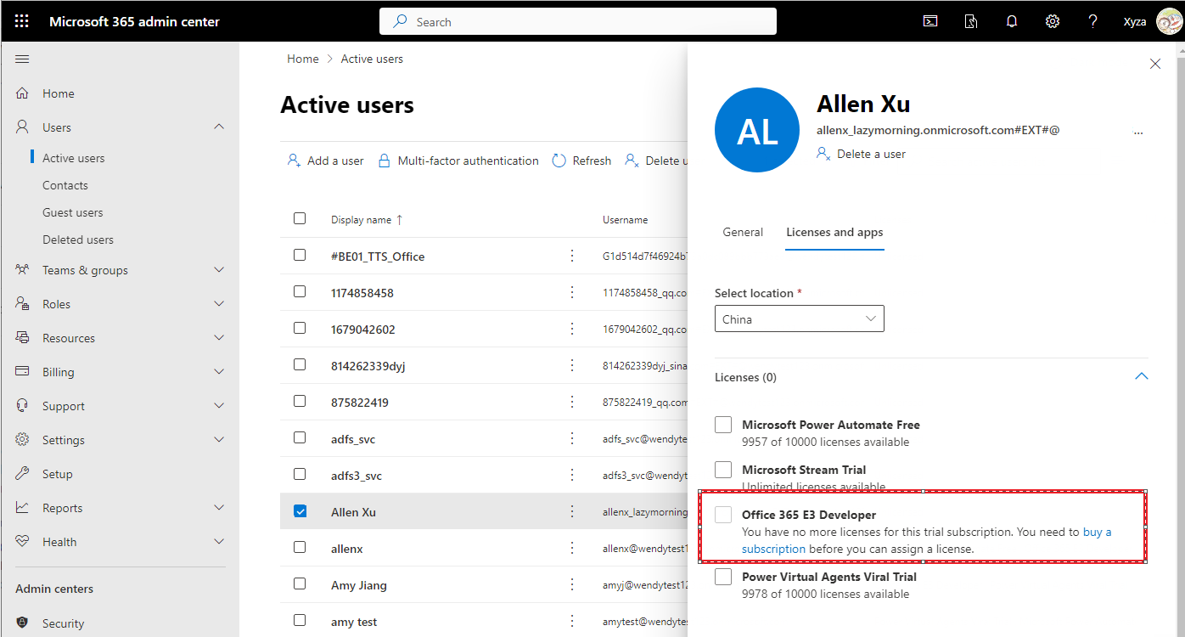
Task: Click the Refresh button
Action: point(582,161)
